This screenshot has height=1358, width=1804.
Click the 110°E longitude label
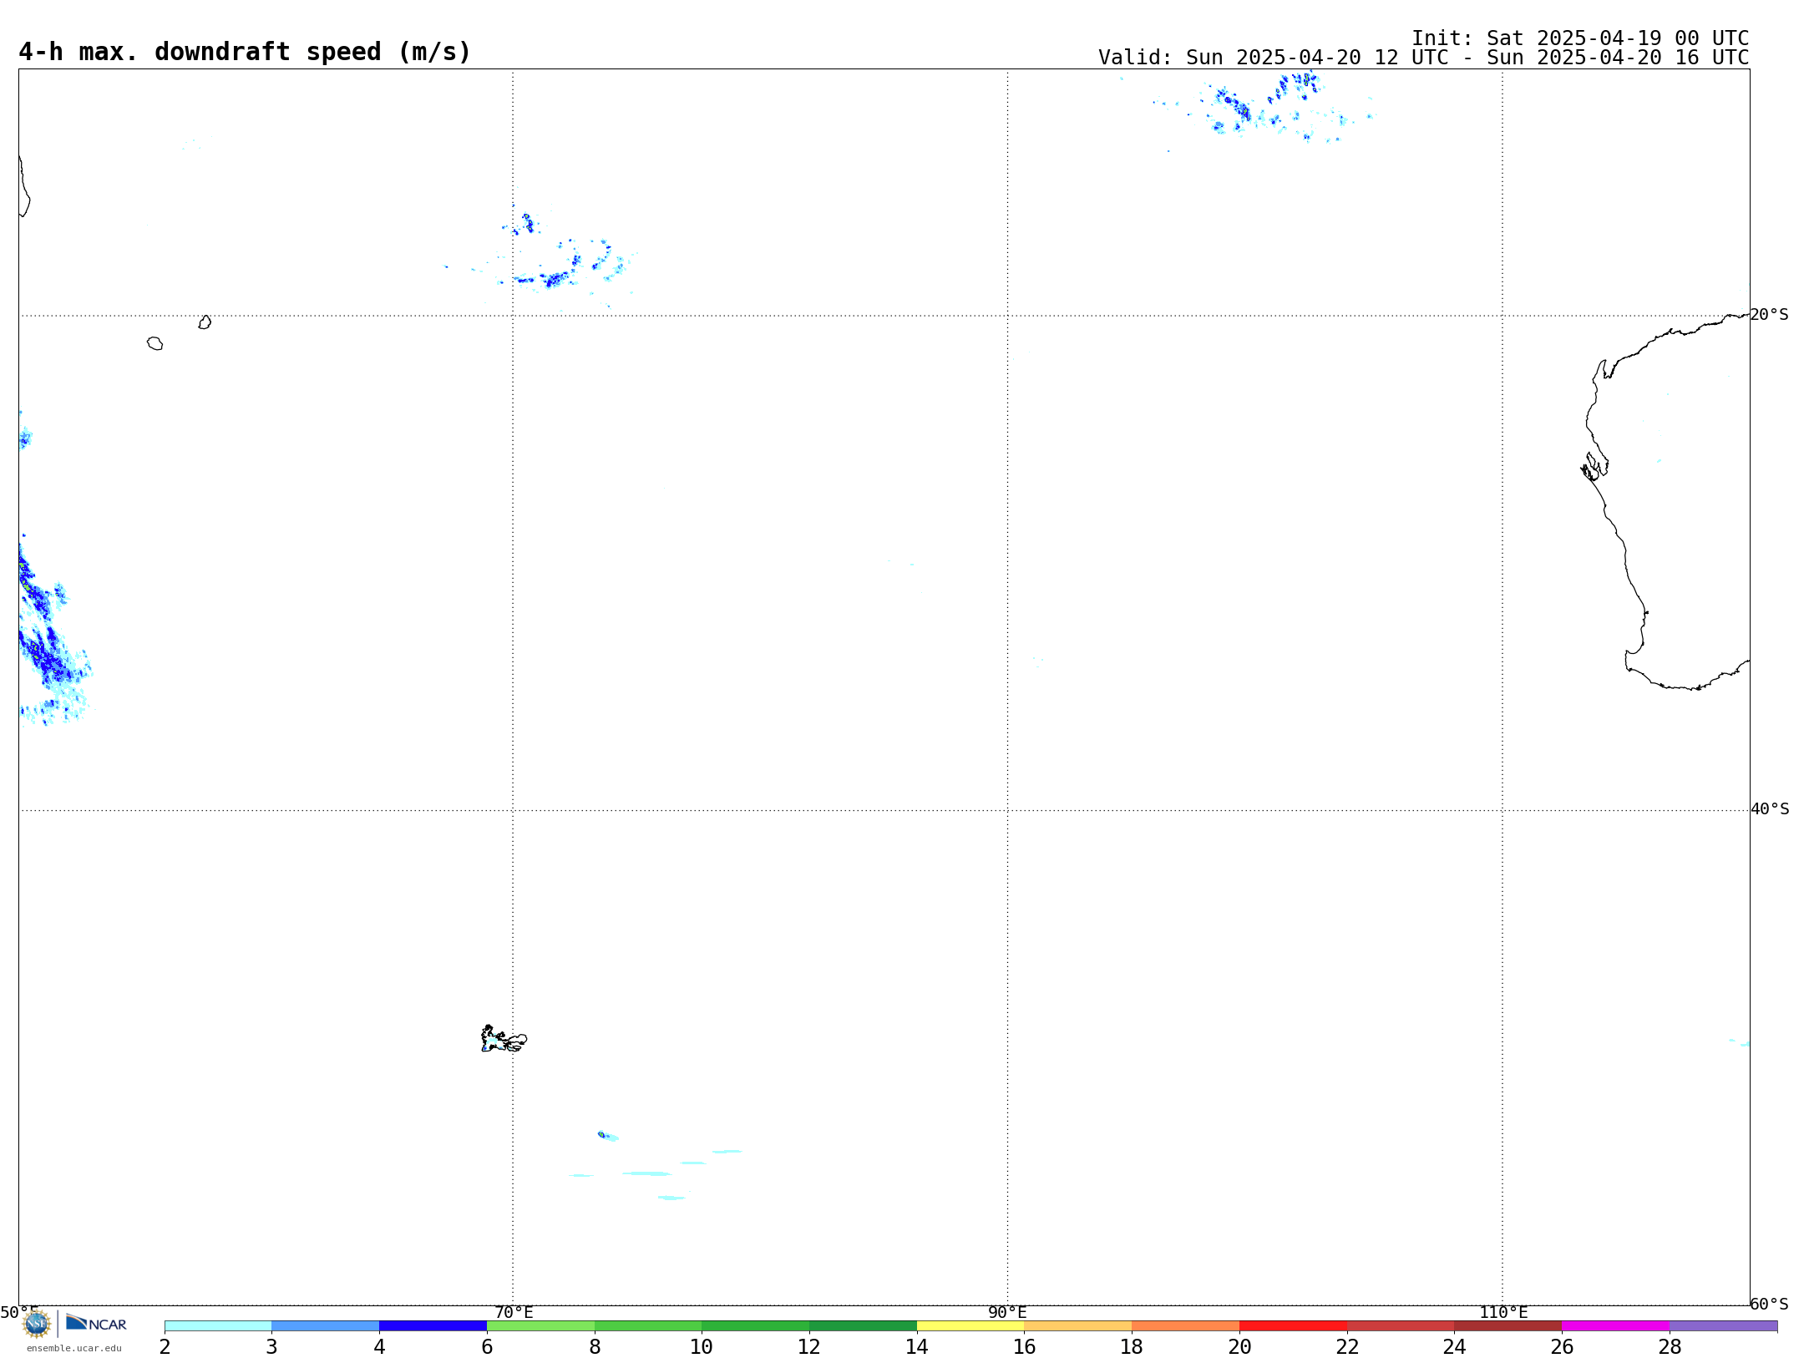tap(1503, 1313)
